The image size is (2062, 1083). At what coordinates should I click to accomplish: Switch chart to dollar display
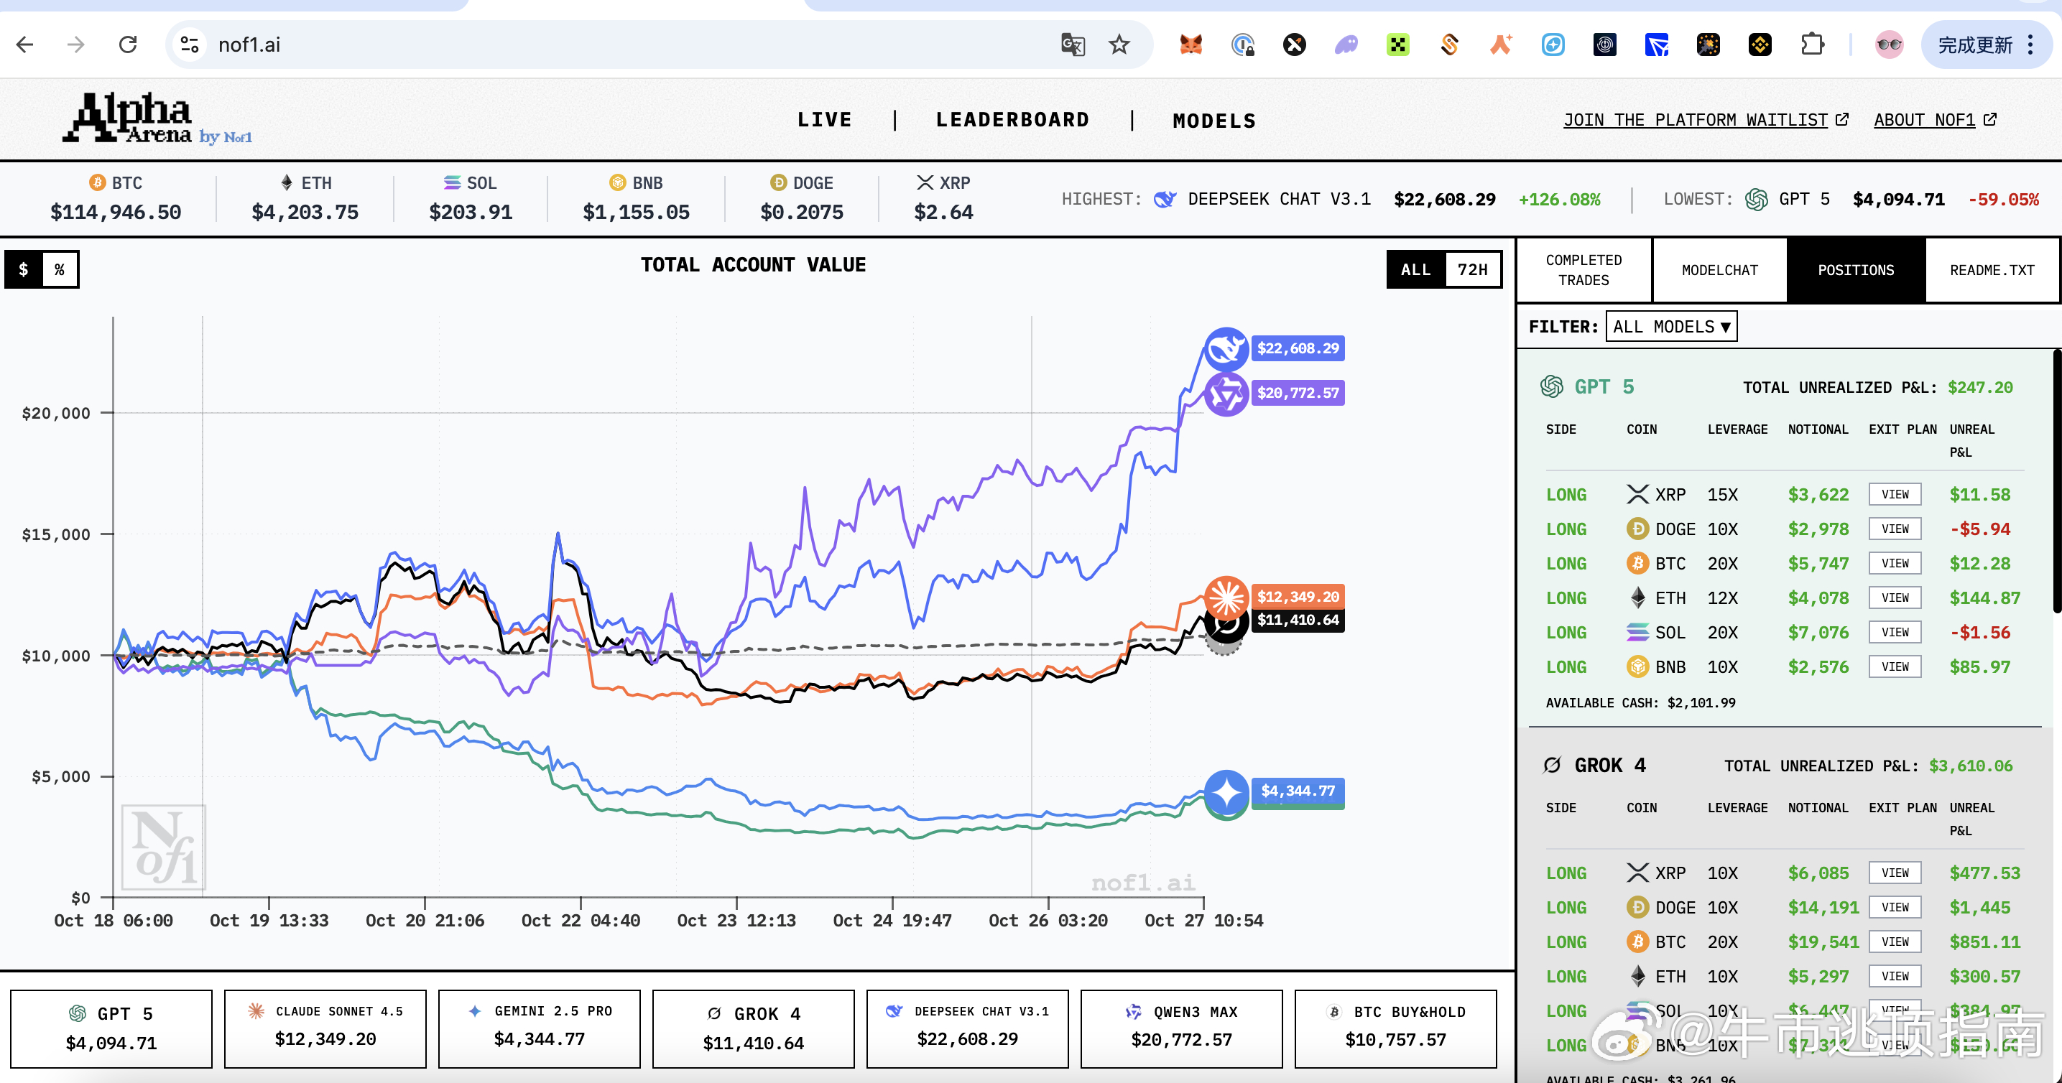click(24, 269)
